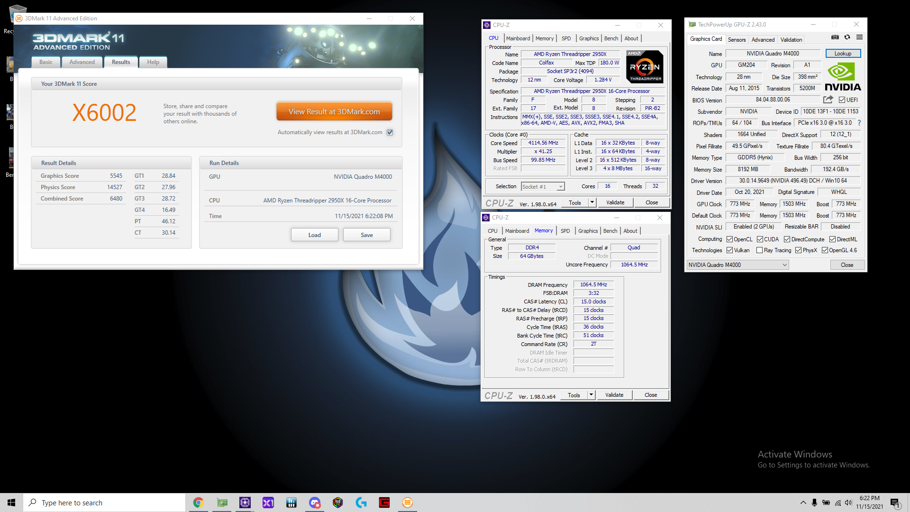Viewport: 910px width, 512px height.
Task: Toggle the OpenCL checkbox
Action: 730,239
